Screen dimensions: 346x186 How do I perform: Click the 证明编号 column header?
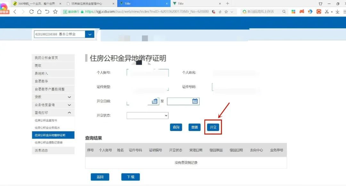tap(155, 150)
